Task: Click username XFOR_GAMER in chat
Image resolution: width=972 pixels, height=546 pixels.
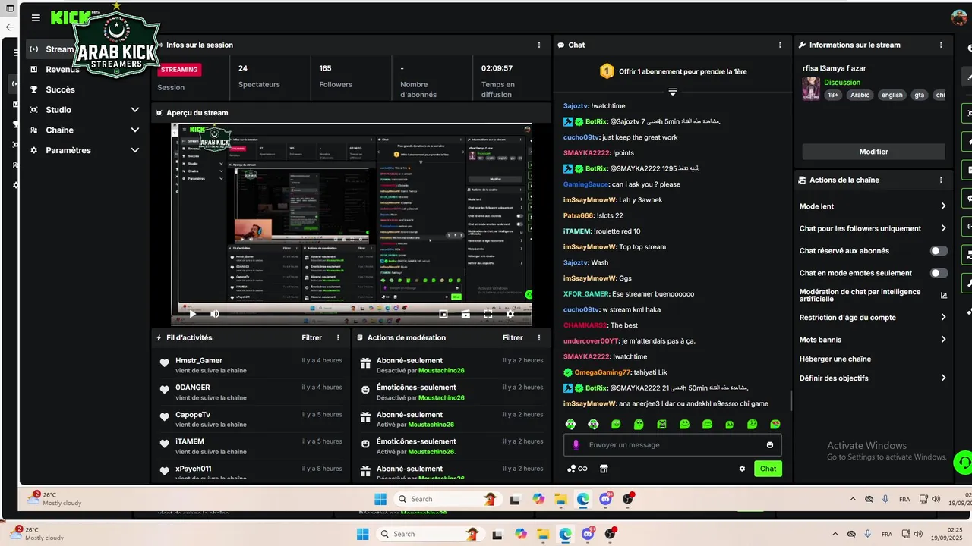Action: [x=586, y=294]
